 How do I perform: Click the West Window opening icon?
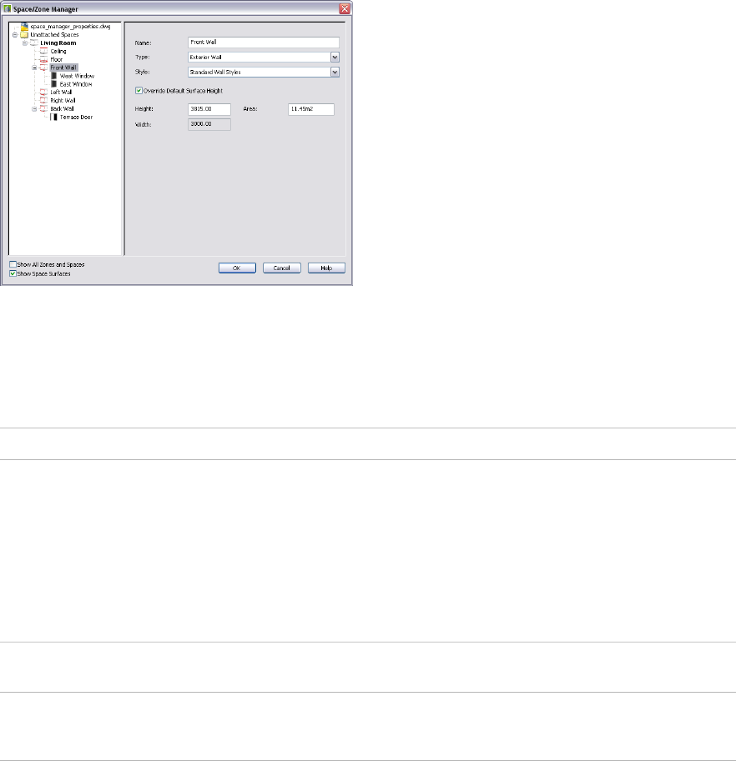(54, 76)
